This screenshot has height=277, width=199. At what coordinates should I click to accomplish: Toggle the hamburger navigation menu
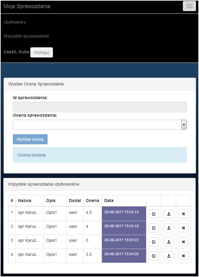[x=189, y=6]
